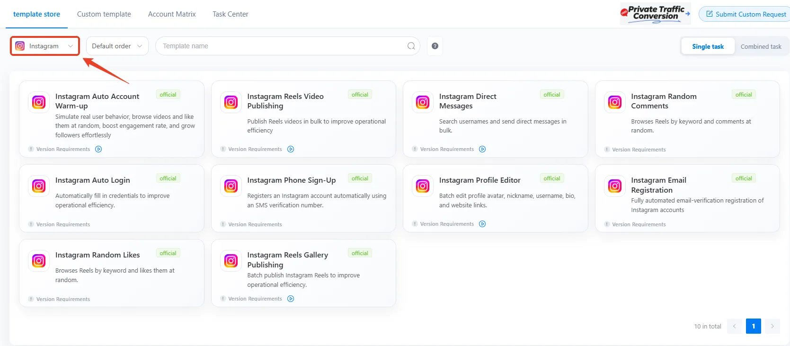View Version Requirements for Instagram Random Likes
The height and width of the screenshot is (346, 790).
(63, 299)
